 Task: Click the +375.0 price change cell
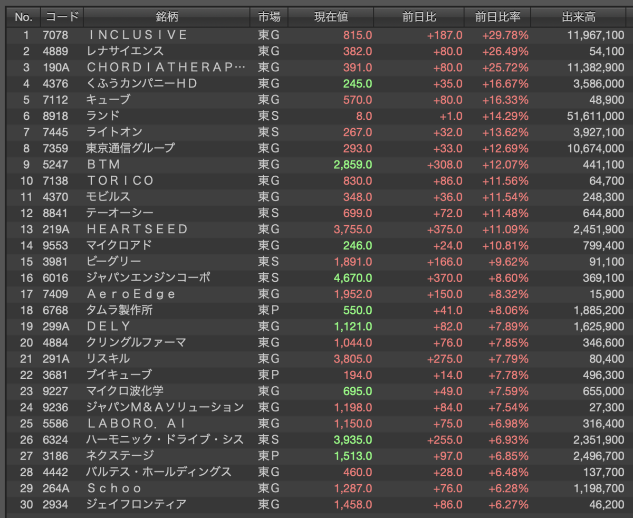click(x=445, y=229)
